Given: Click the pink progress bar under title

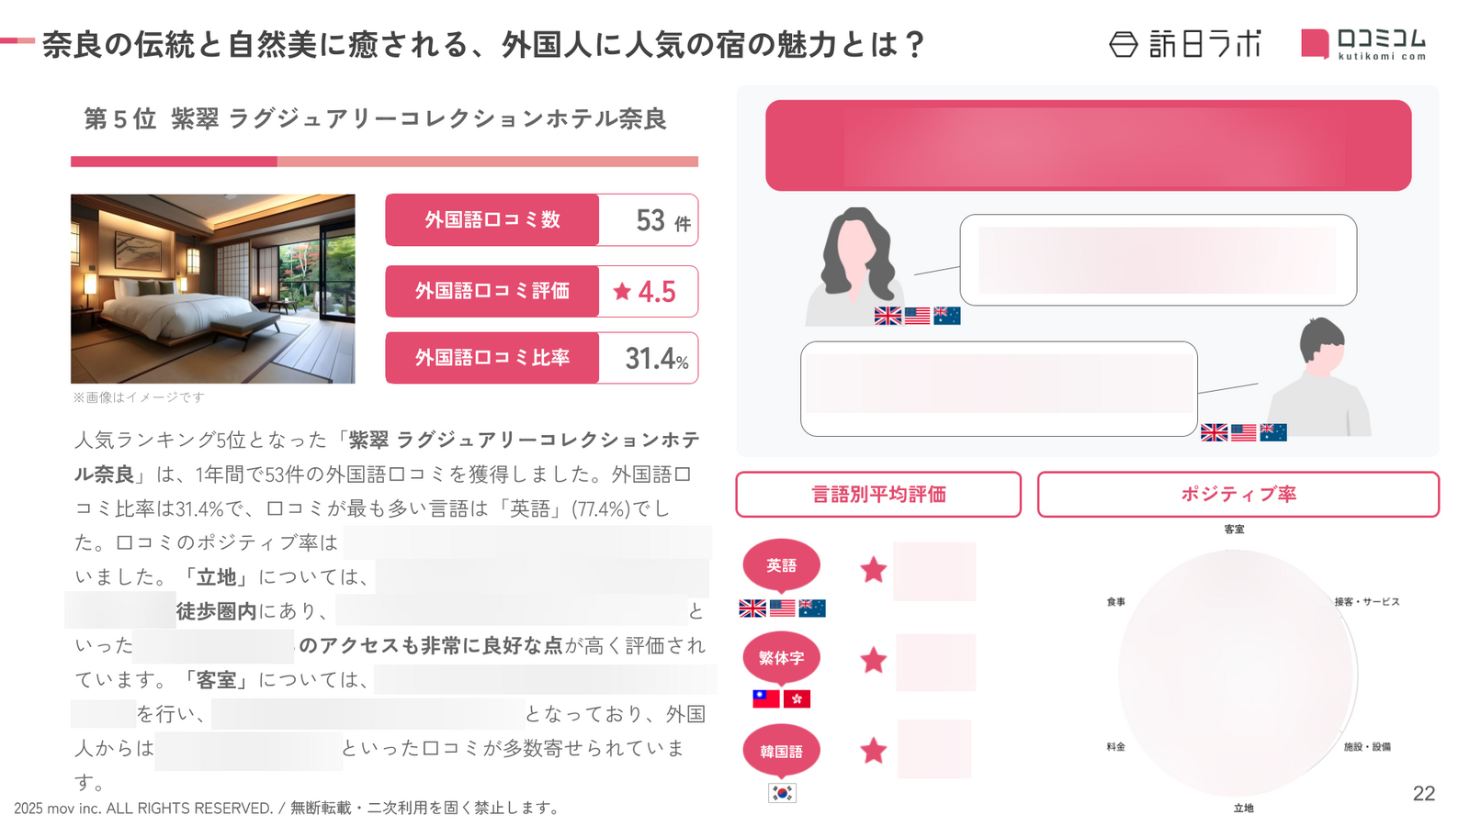Looking at the screenshot, I should 384,162.
